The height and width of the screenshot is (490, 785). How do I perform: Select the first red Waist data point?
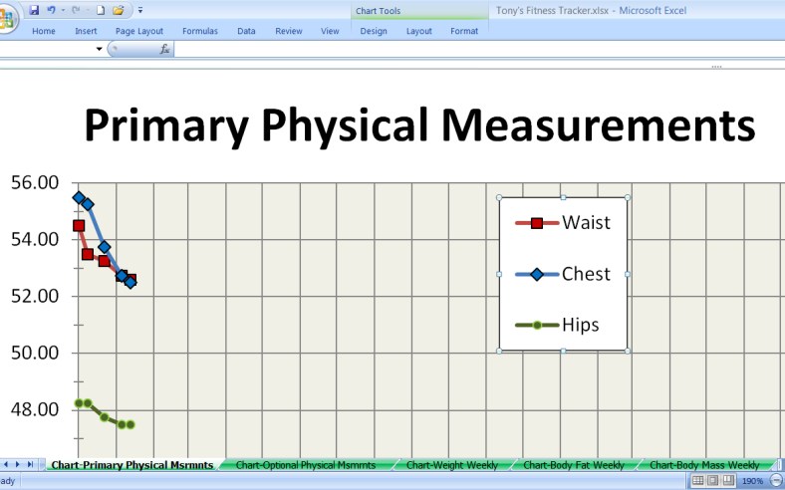tap(79, 226)
